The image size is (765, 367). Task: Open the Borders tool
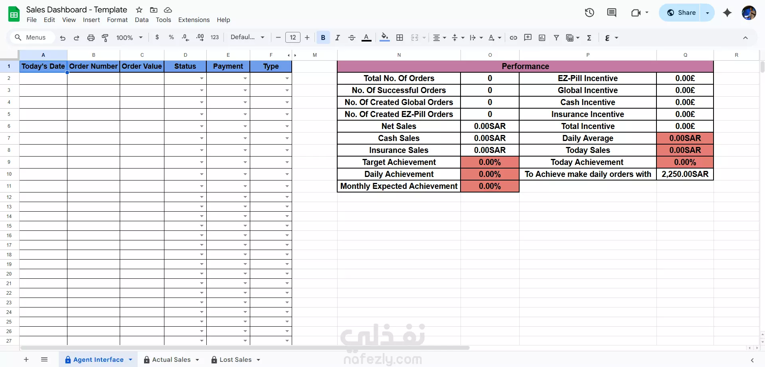[x=399, y=38]
